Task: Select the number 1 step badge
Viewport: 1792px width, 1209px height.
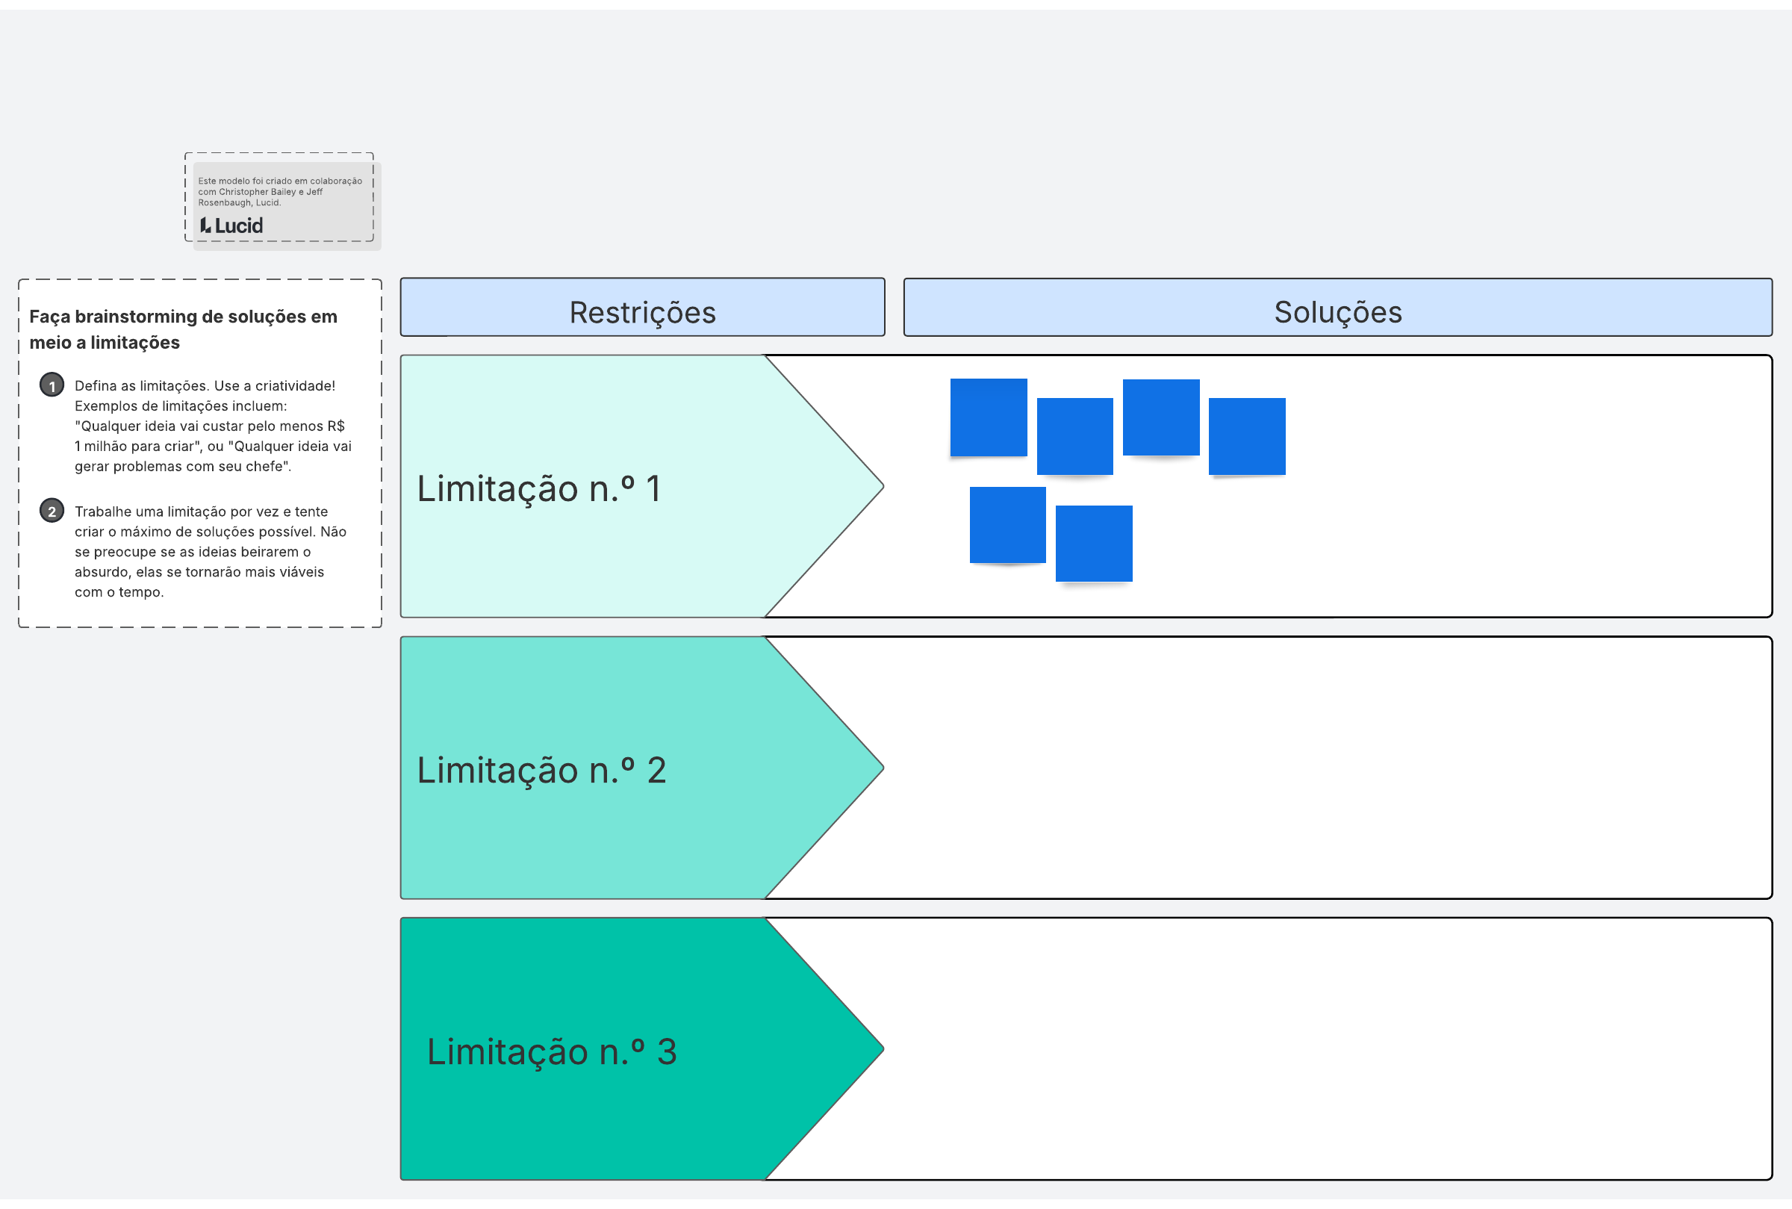Action: point(52,385)
